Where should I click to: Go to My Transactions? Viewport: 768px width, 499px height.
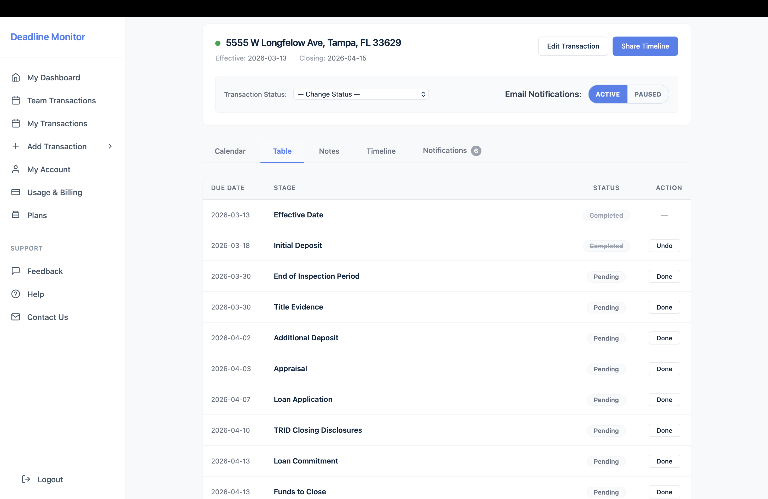click(57, 123)
